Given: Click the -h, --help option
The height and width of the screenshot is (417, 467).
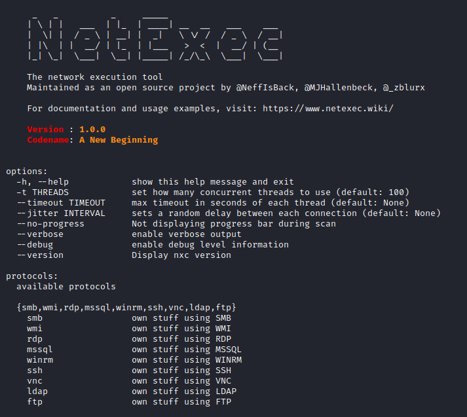Looking at the screenshot, I should click(x=43, y=182).
